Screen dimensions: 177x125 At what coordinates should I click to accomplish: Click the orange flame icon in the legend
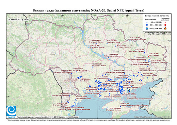[165, 28]
